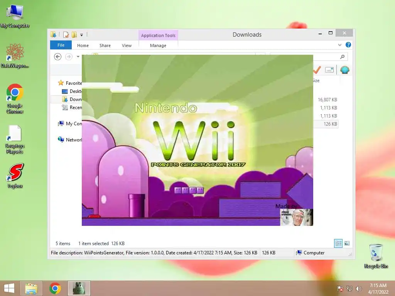Click the Properties icon in quick access toolbar
395x296 pixels.
[x=66, y=34]
